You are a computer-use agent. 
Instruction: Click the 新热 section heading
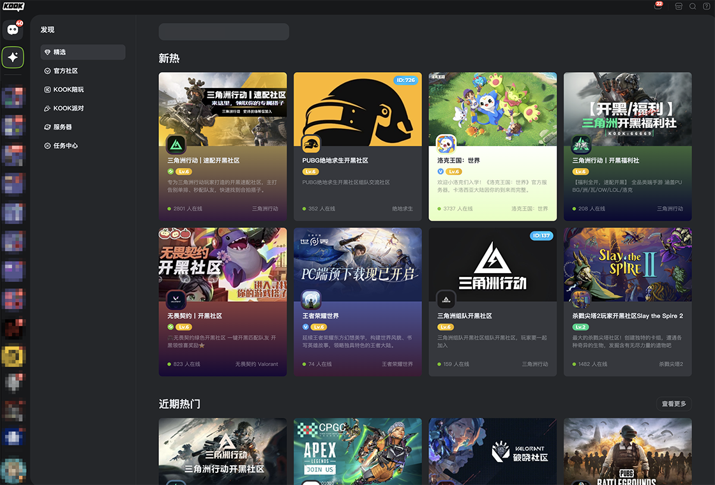pos(169,58)
